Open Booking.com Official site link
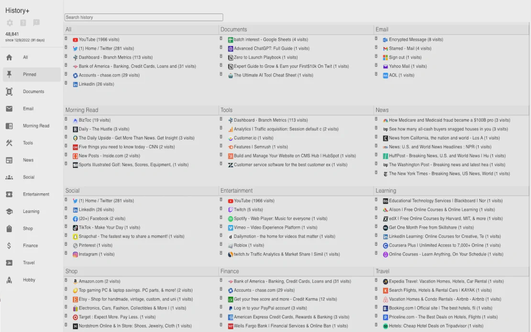Screen dimensions: 531x332 click(x=441, y=308)
